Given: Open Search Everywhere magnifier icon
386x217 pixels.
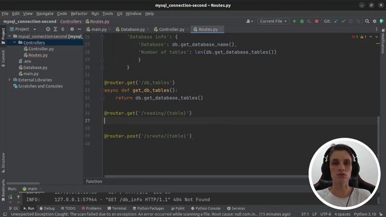Looking at the screenshot, I should (x=367, y=22).
